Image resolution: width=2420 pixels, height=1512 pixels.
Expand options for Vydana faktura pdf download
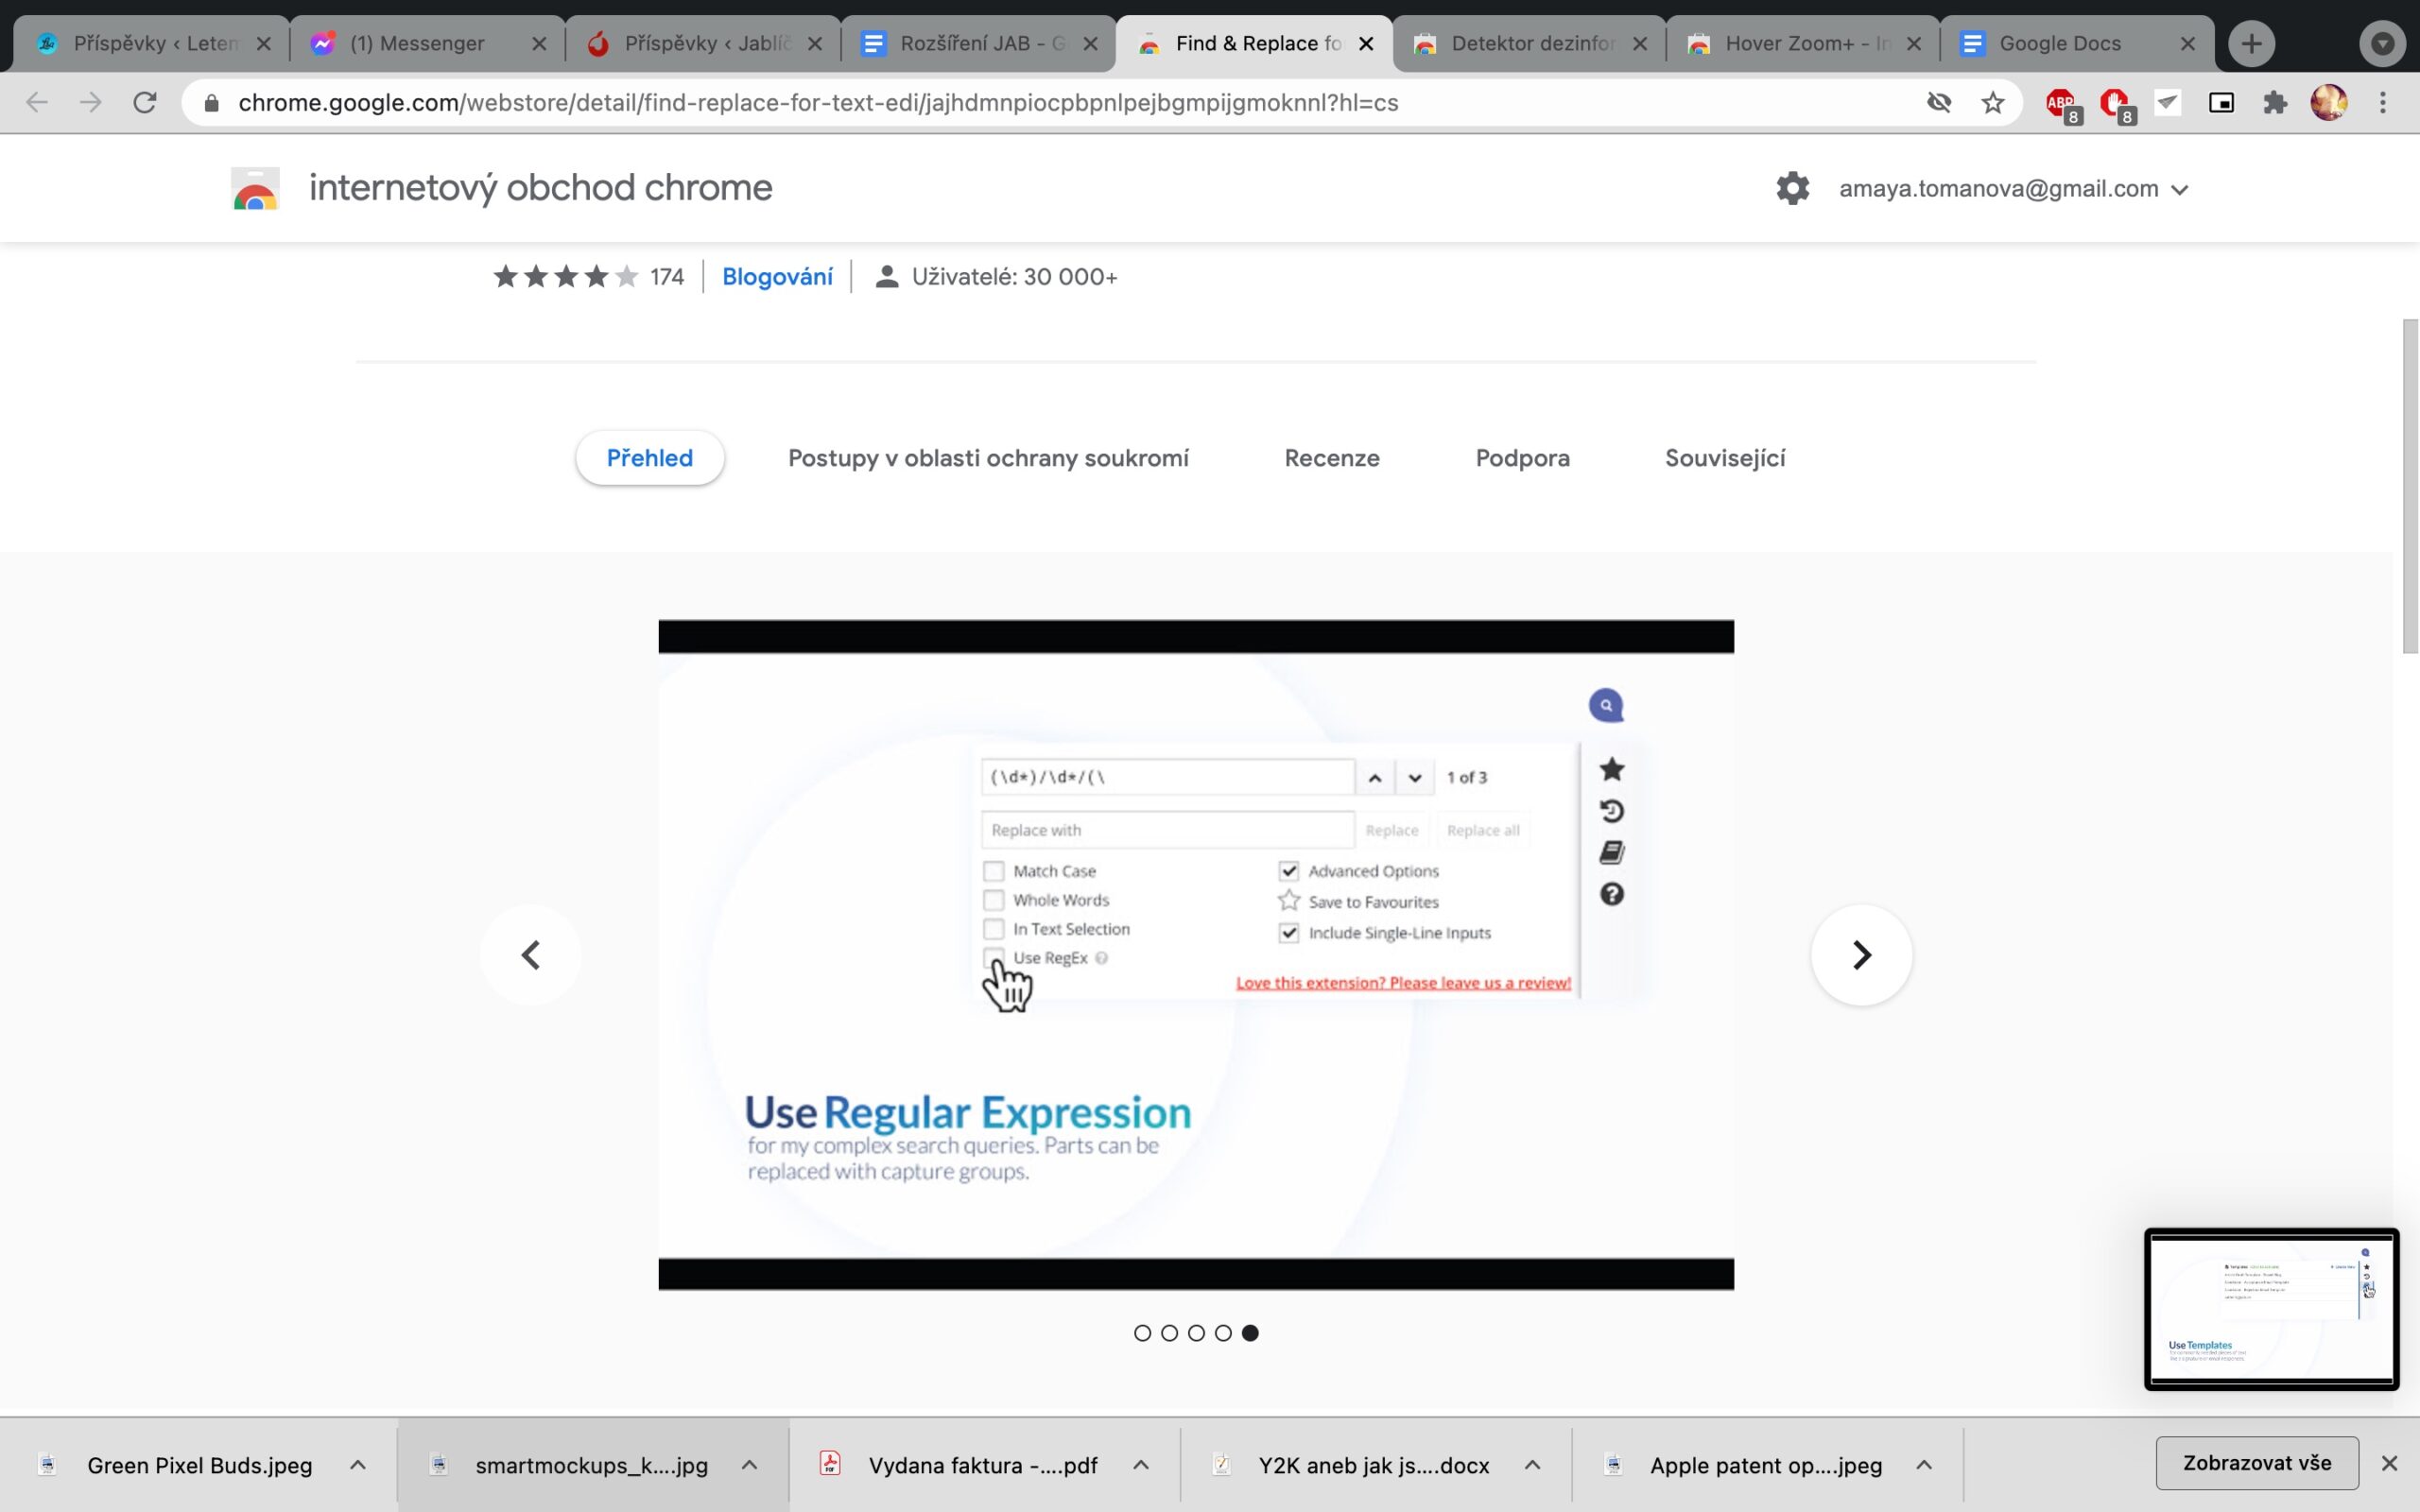click(x=1140, y=1465)
